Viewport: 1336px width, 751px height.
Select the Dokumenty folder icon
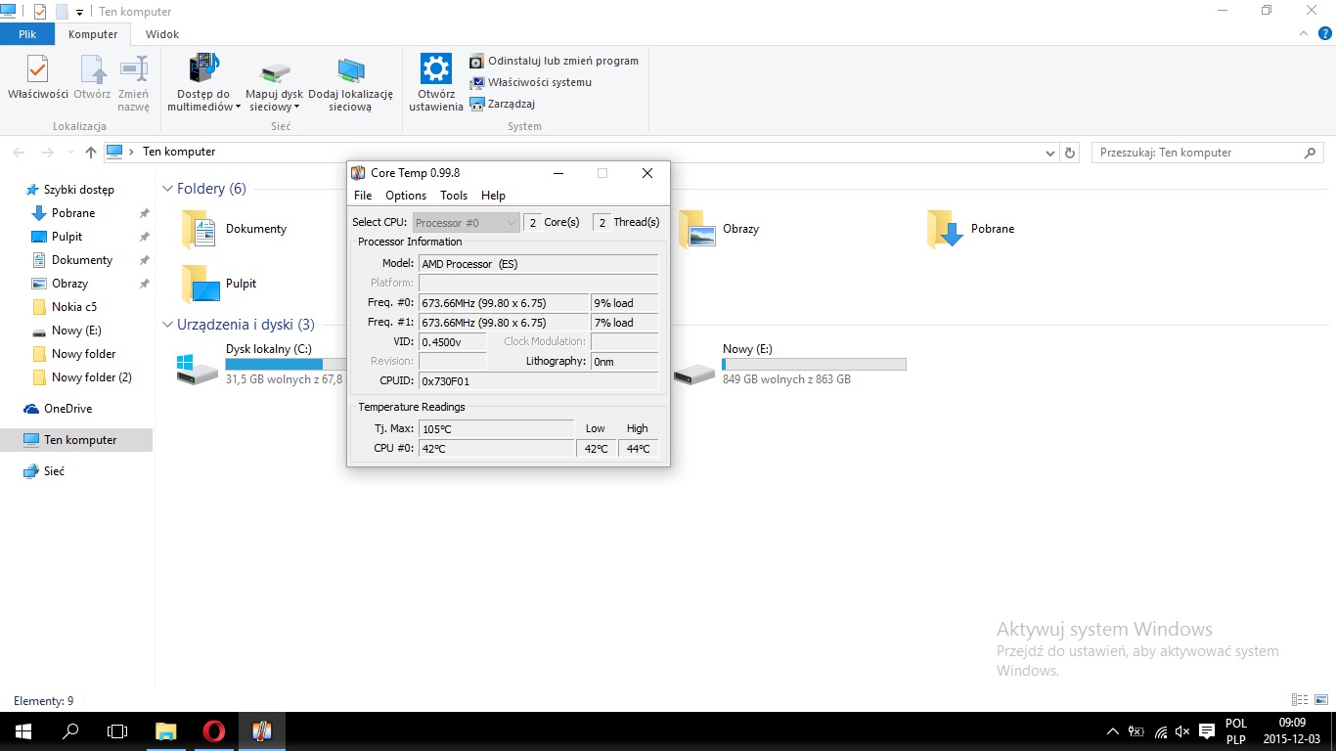click(200, 230)
